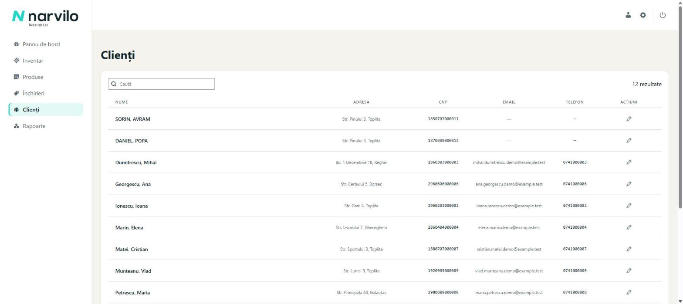683x304 pixels.
Task: Edit Marin, Elena with pencil icon
Action: (x=629, y=227)
